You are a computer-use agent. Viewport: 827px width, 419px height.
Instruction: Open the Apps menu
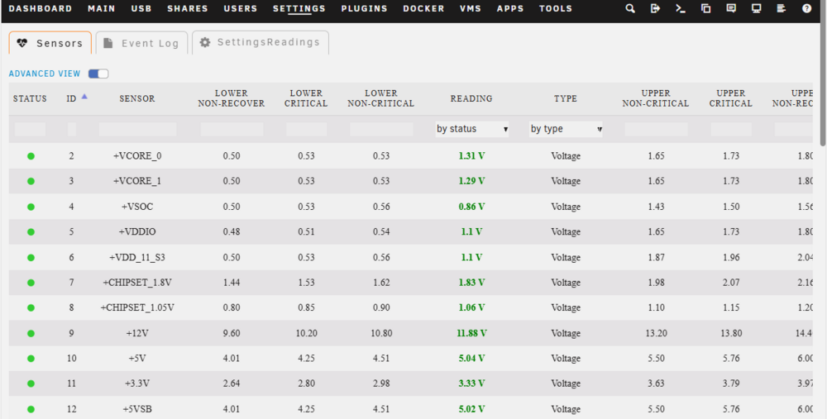click(510, 8)
